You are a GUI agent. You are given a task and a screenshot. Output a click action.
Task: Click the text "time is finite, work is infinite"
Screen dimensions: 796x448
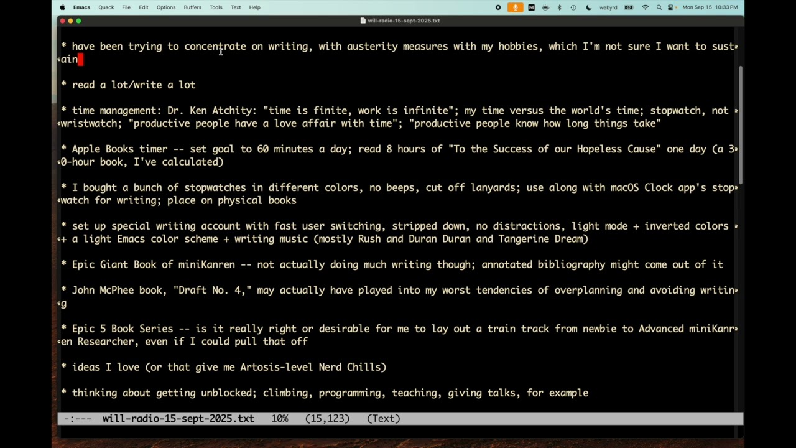coord(359,111)
